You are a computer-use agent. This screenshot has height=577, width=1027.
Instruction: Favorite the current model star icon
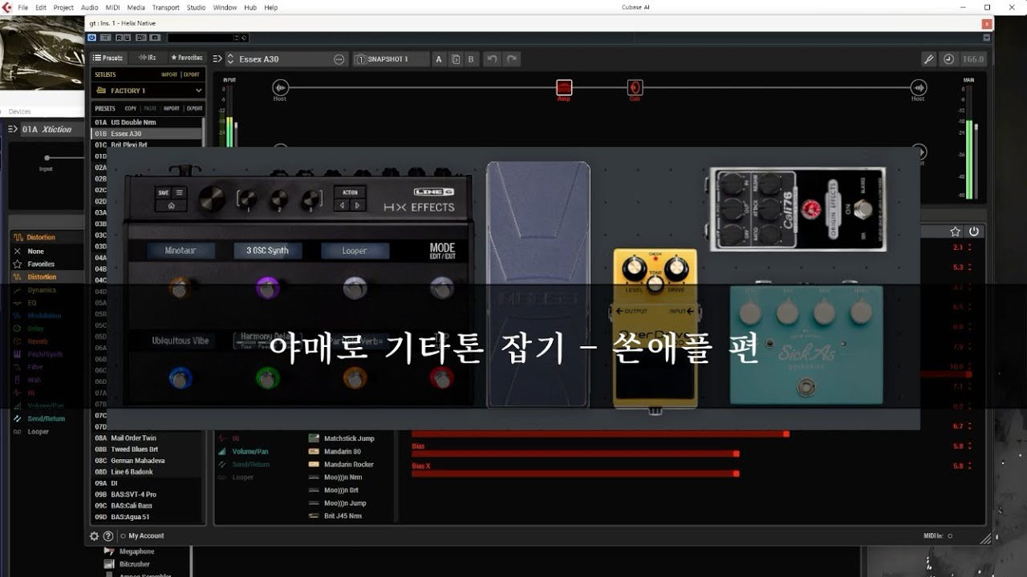click(x=955, y=232)
